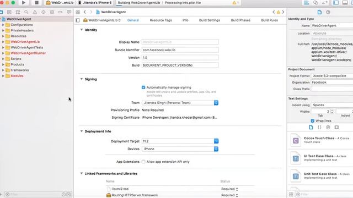Switch to the Build Phases tab
353x198 pixels.
tap(240, 20)
